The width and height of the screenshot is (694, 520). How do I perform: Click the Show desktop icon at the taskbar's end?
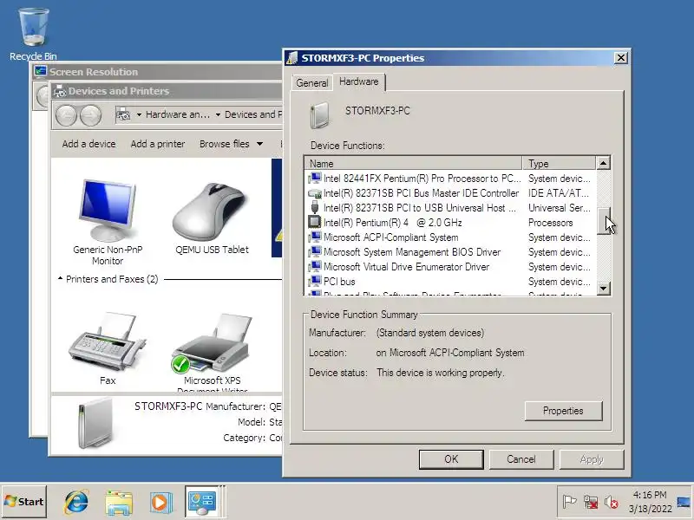(x=684, y=502)
